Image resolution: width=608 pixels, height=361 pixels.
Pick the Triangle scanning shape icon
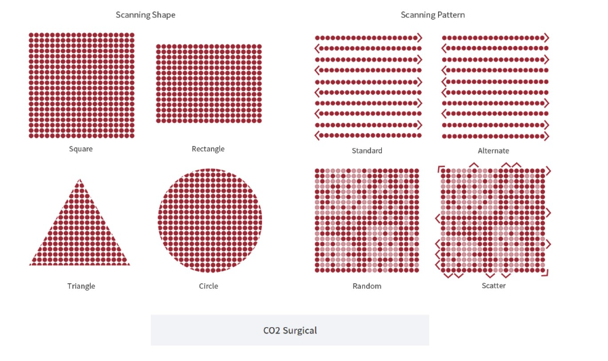(79, 222)
